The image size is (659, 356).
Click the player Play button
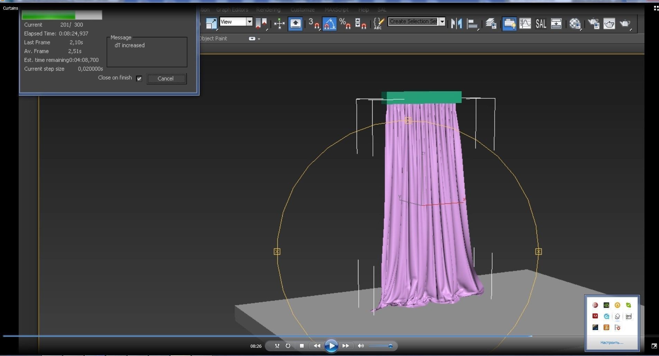pos(331,346)
